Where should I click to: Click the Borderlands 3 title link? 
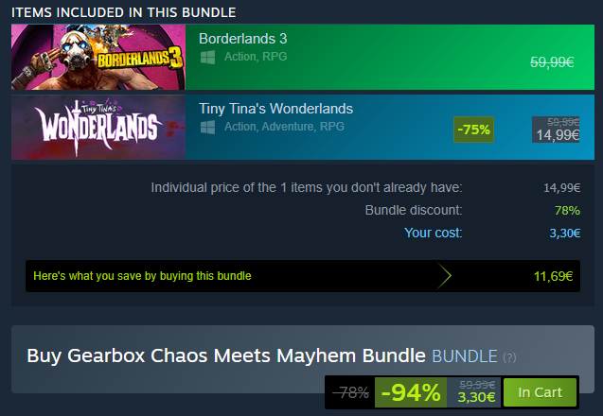(x=242, y=39)
